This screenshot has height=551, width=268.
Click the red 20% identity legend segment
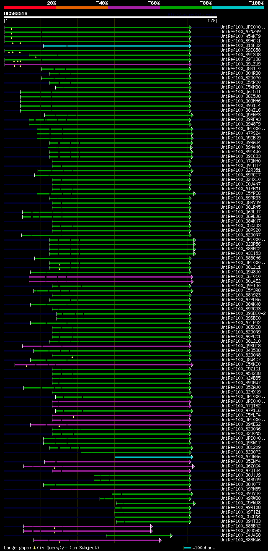pos(30,8)
